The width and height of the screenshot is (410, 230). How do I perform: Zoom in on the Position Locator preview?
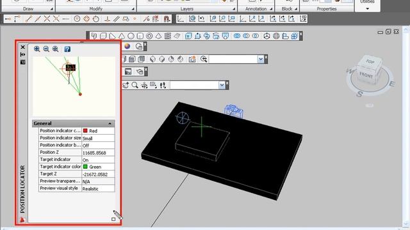tap(37, 49)
